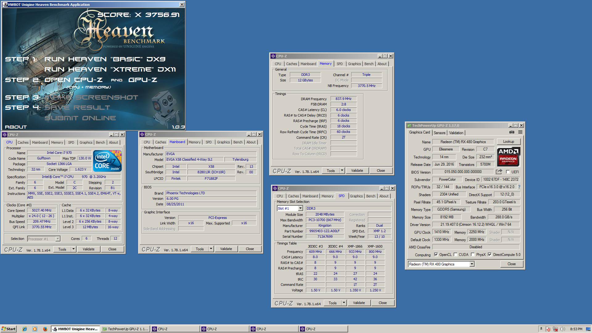Switch to the GPU-Z Validation tab
This screenshot has width=592, height=333.
(x=456, y=133)
